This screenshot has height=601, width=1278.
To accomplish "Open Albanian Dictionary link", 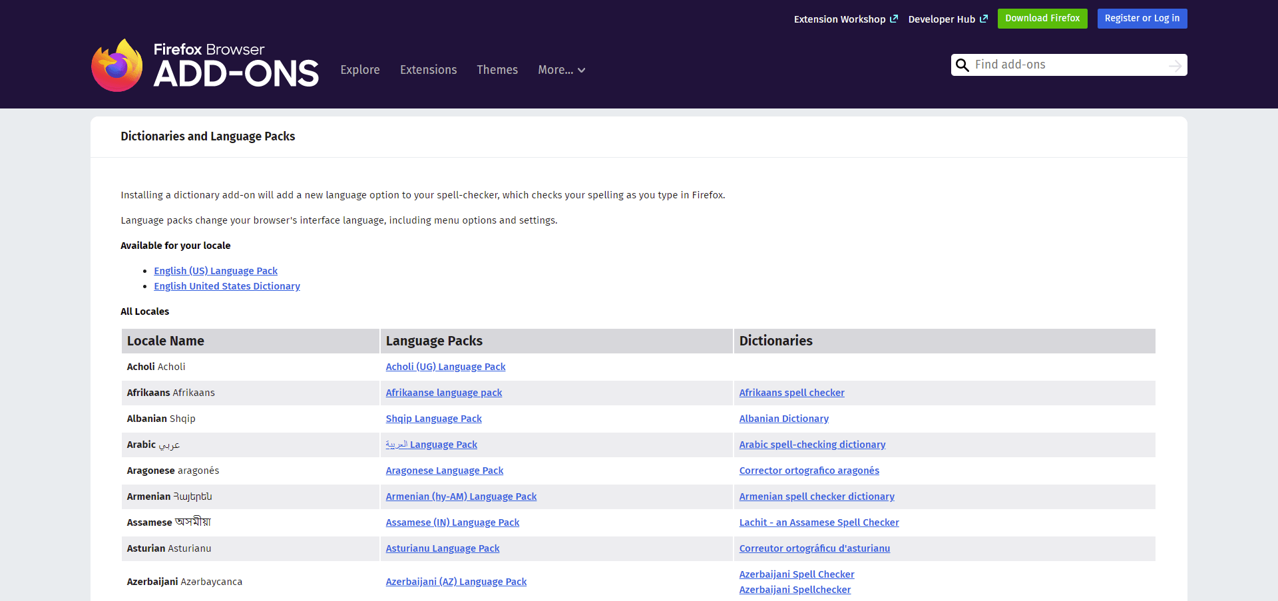I will [x=783, y=419].
